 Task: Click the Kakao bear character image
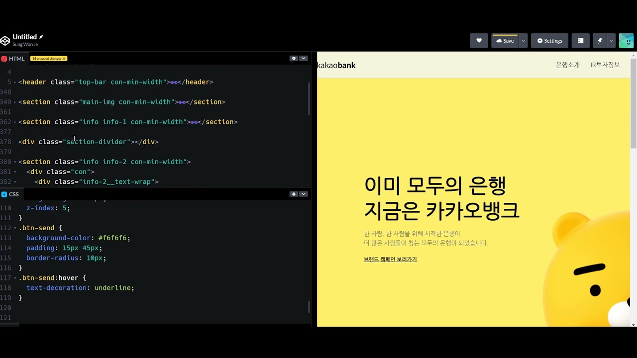(x=586, y=269)
